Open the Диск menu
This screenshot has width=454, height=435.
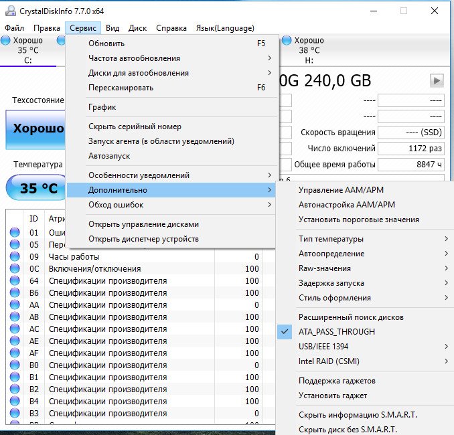137,28
